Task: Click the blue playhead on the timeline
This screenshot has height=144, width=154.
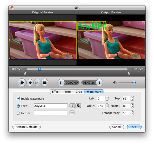Action: tap(39, 69)
